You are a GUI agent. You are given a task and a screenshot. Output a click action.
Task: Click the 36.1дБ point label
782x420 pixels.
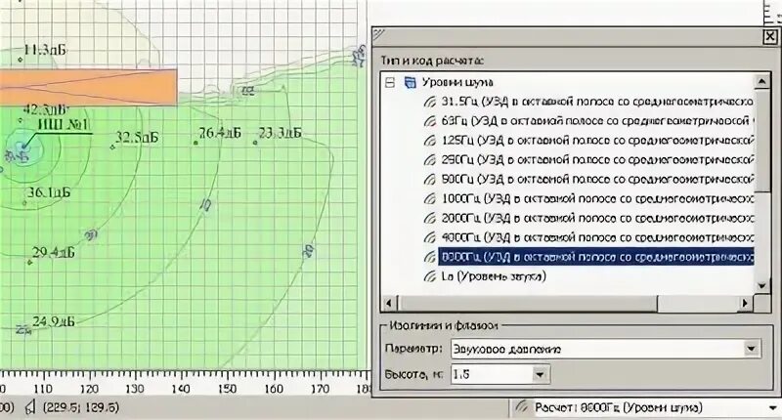coord(48,192)
